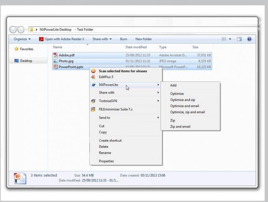268x202 pixels.
Task: Click the address bar breadcrumb arrow
Action: [x=36, y=30]
